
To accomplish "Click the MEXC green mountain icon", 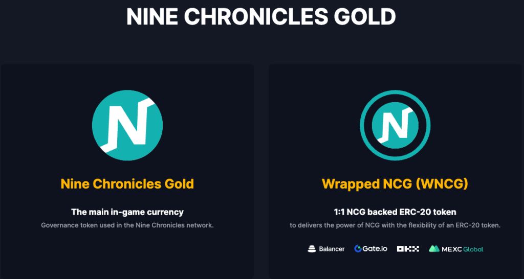I will coord(434,249).
